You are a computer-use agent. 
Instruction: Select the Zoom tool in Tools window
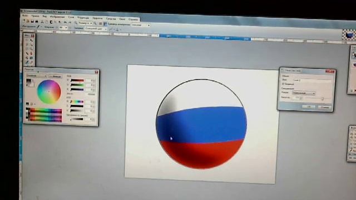coord(32,49)
